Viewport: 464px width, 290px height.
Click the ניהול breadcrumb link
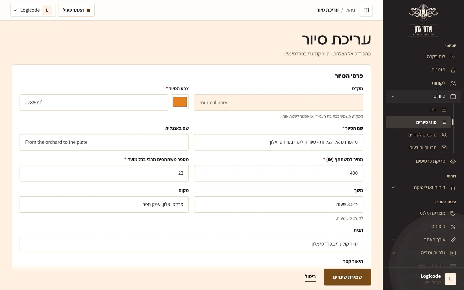pyautogui.click(x=350, y=10)
